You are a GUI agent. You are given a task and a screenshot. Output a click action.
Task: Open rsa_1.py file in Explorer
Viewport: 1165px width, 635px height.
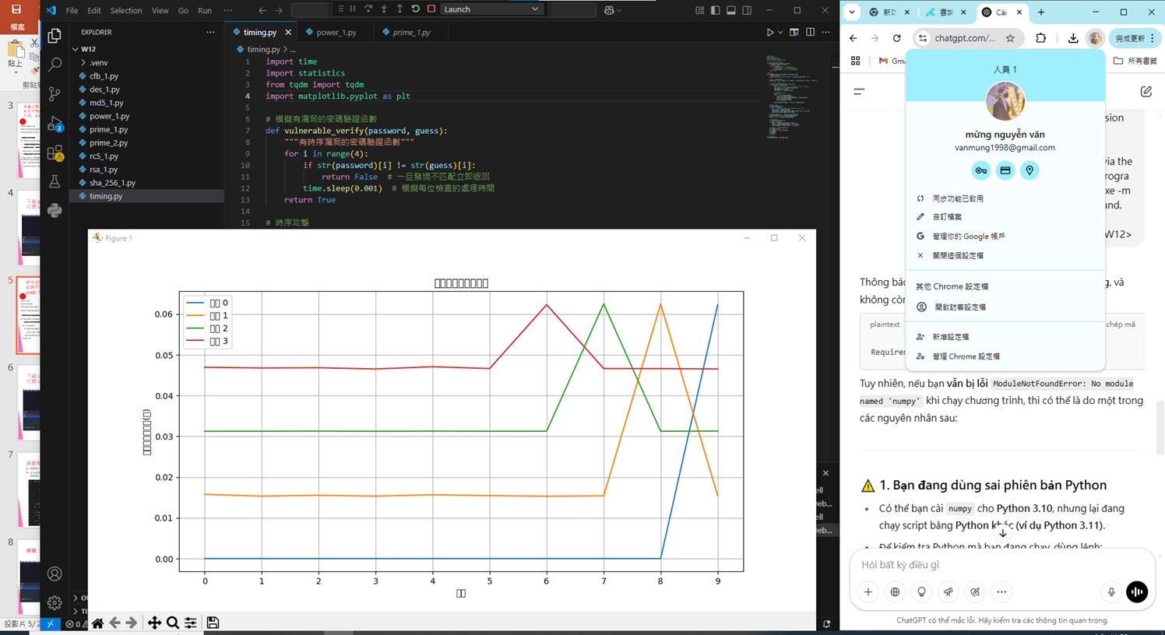tap(104, 169)
